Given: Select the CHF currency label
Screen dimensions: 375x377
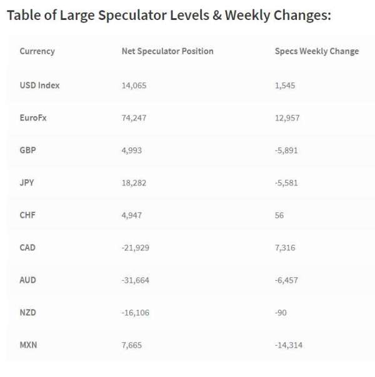Looking at the screenshot, I should click(27, 215).
